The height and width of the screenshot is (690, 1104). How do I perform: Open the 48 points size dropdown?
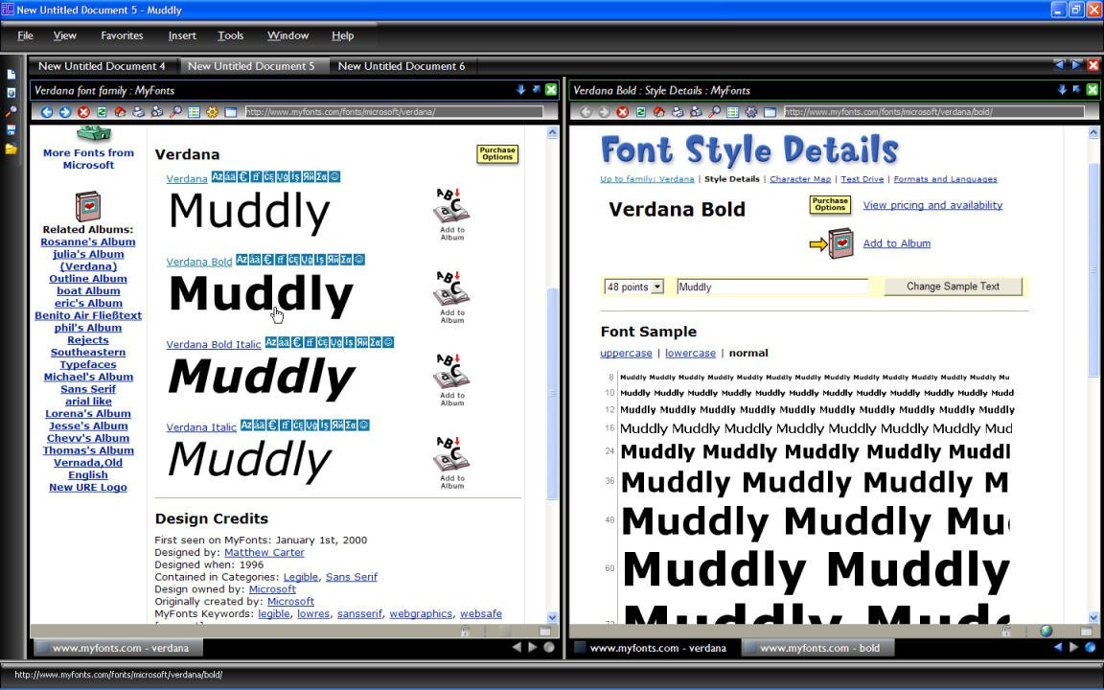[633, 287]
